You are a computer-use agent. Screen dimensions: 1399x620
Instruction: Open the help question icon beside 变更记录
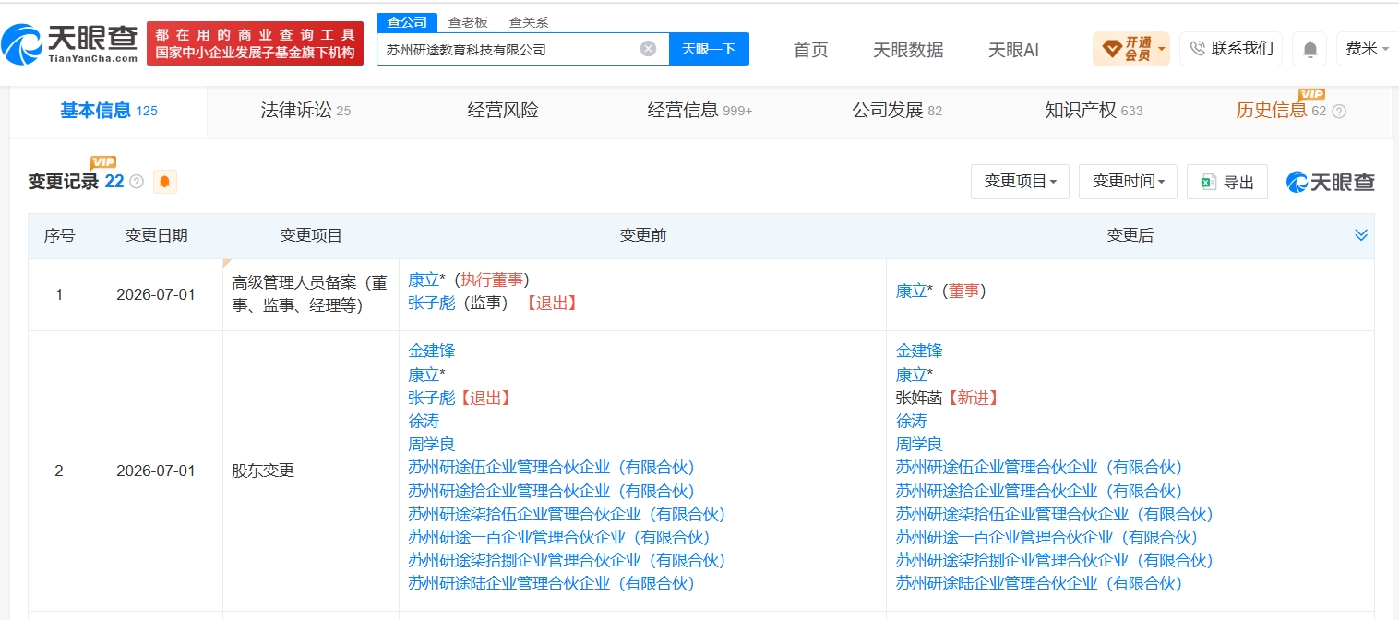(137, 182)
